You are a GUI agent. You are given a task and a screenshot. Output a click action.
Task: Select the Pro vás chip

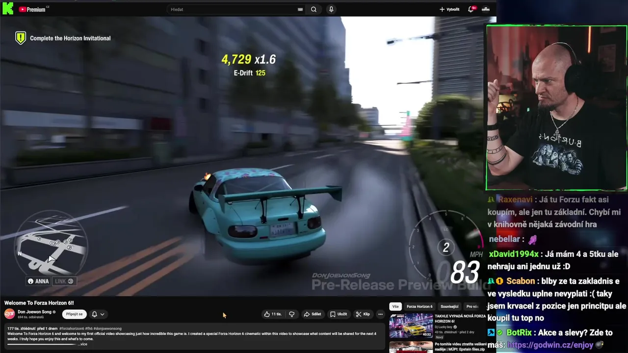472,306
